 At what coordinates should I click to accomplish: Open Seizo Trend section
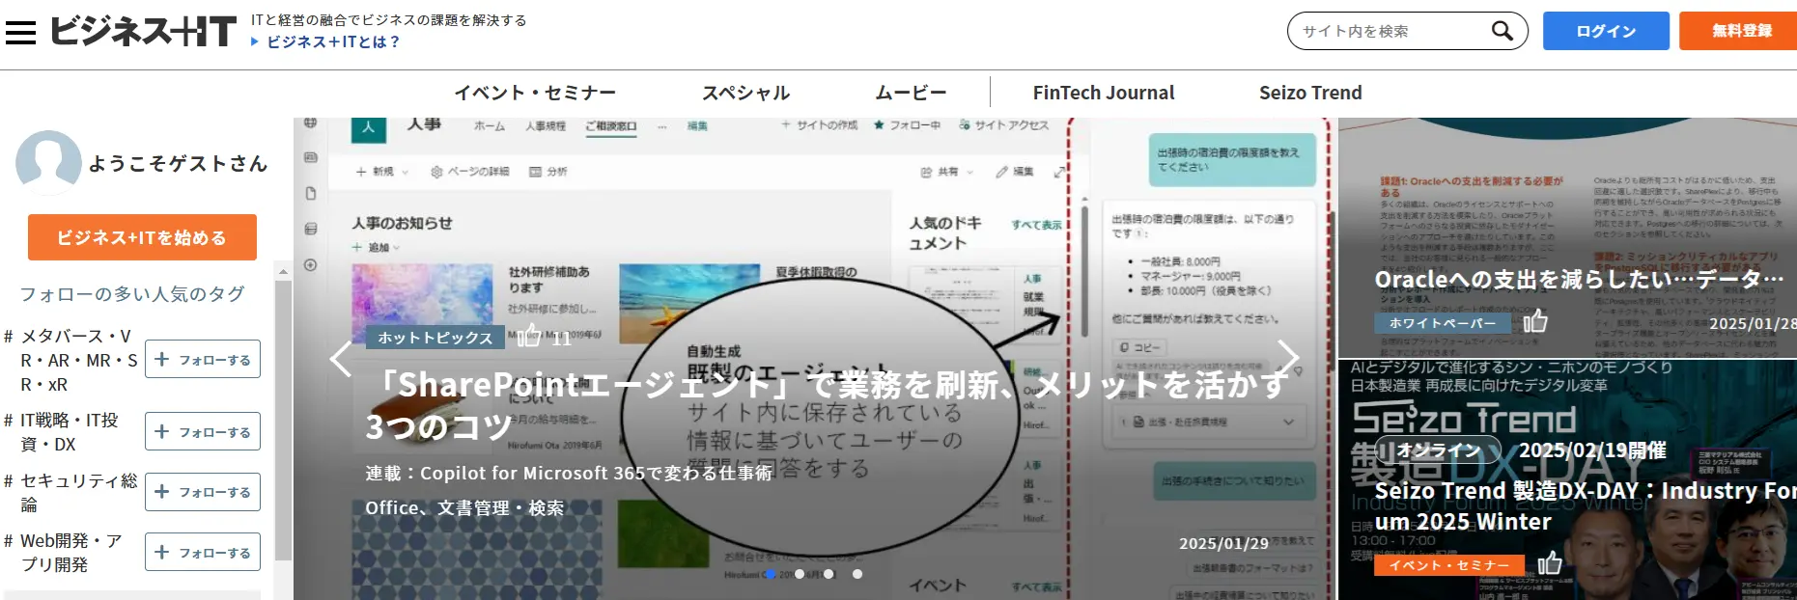[1310, 93]
